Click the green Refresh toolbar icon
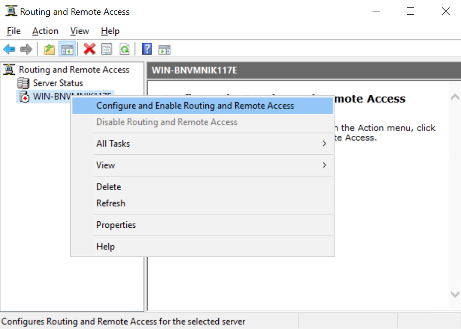 125,49
